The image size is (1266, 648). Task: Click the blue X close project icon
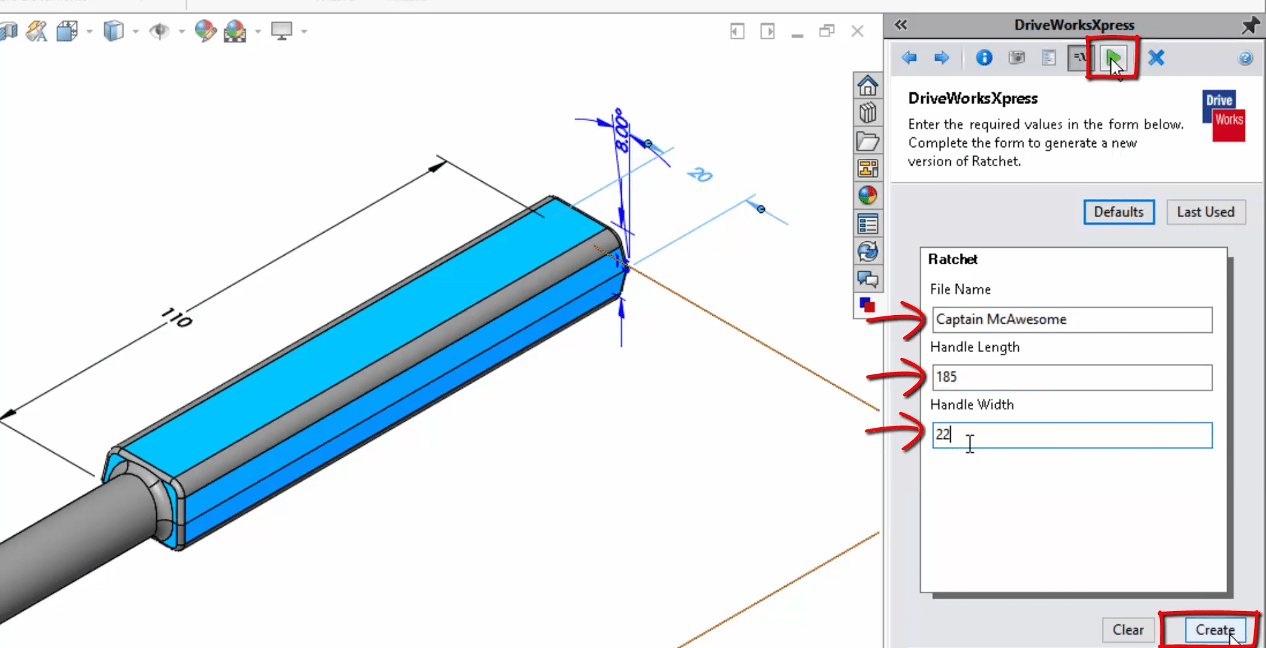pos(1156,58)
